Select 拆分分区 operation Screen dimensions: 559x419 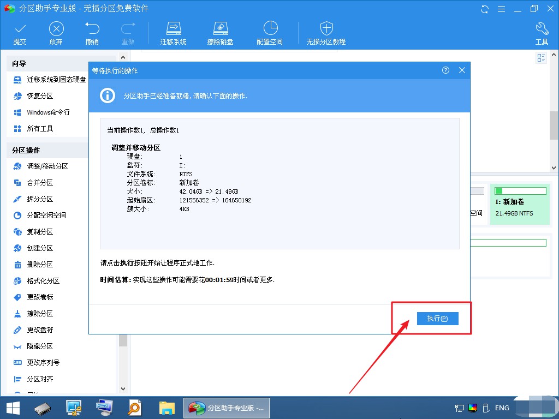[33, 199]
